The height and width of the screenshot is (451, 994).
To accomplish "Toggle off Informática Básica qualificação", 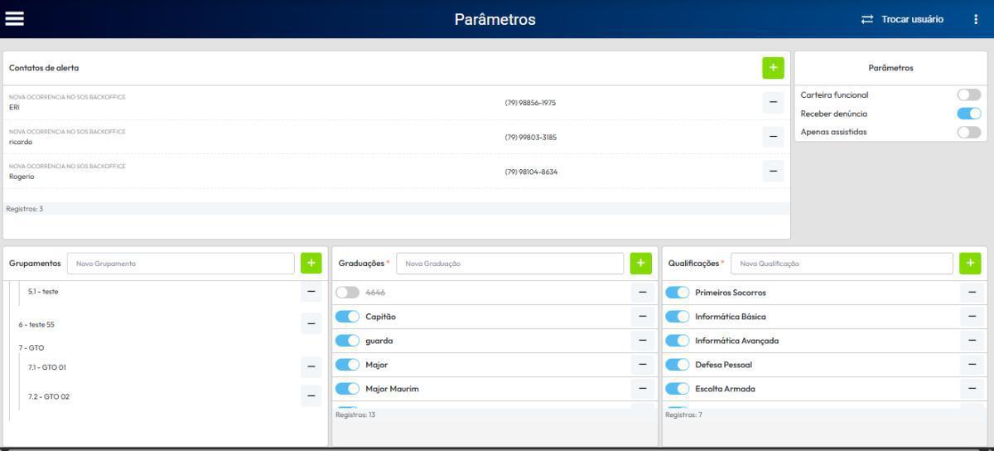I will [677, 317].
